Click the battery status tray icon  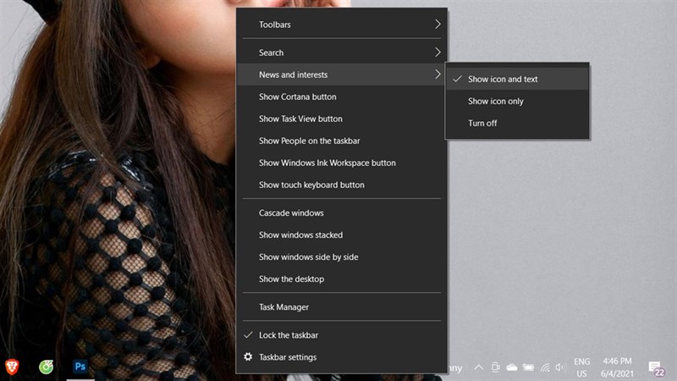pos(528,367)
